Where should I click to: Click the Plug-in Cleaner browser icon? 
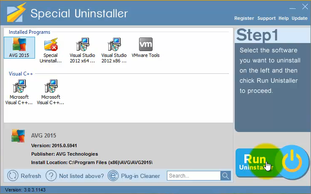pos(113,176)
